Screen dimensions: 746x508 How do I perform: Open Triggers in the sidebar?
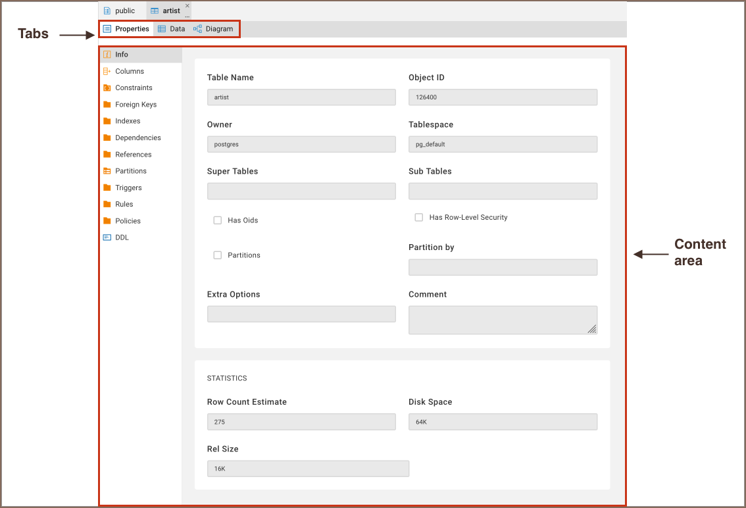[x=128, y=188]
